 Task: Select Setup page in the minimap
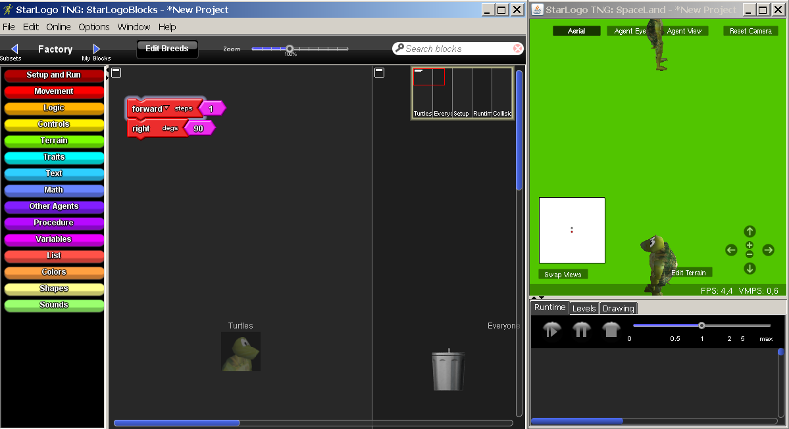462,93
